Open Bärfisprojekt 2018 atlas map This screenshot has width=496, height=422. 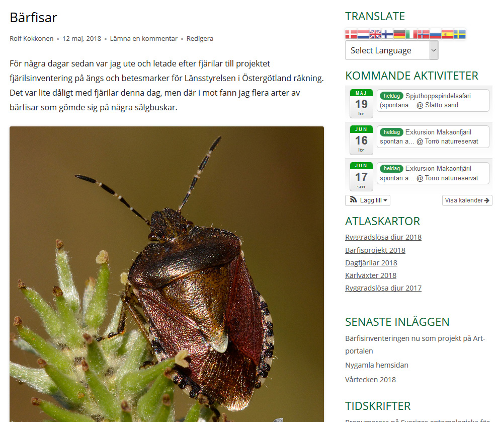(375, 250)
